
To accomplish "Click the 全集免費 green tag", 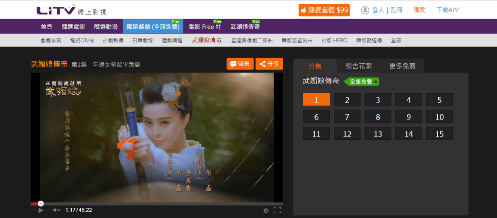I will (362, 82).
